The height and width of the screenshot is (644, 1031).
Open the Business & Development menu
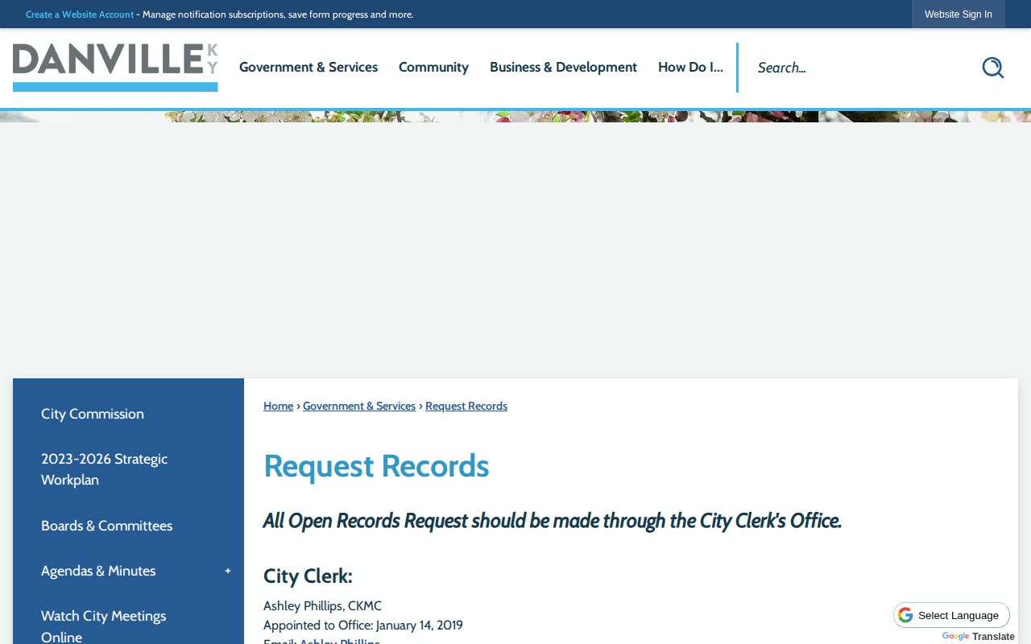click(563, 68)
